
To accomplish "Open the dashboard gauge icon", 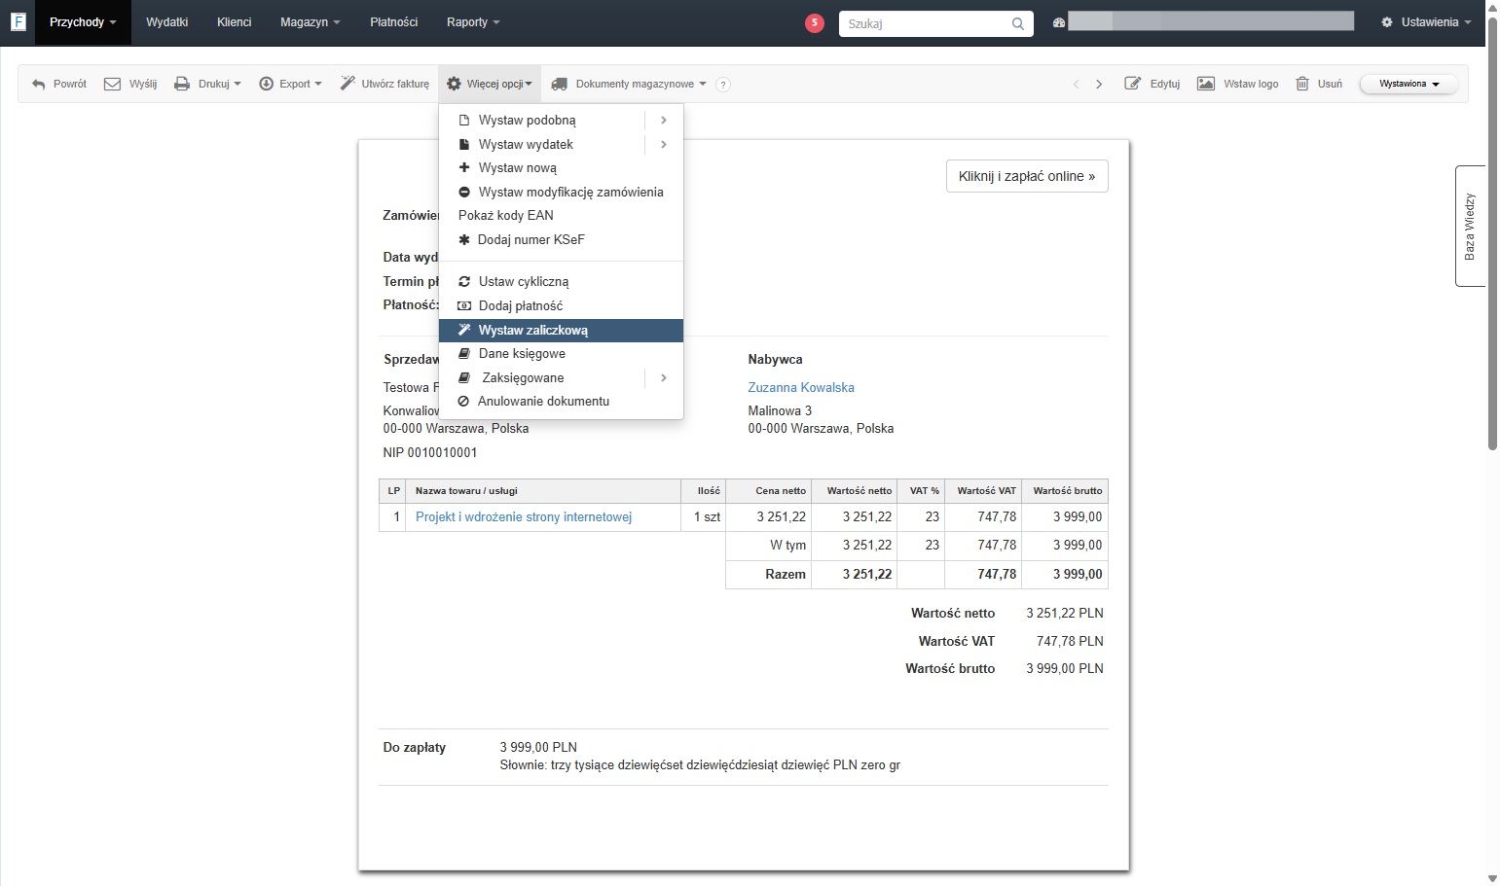I will click(x=1059, y=22).
